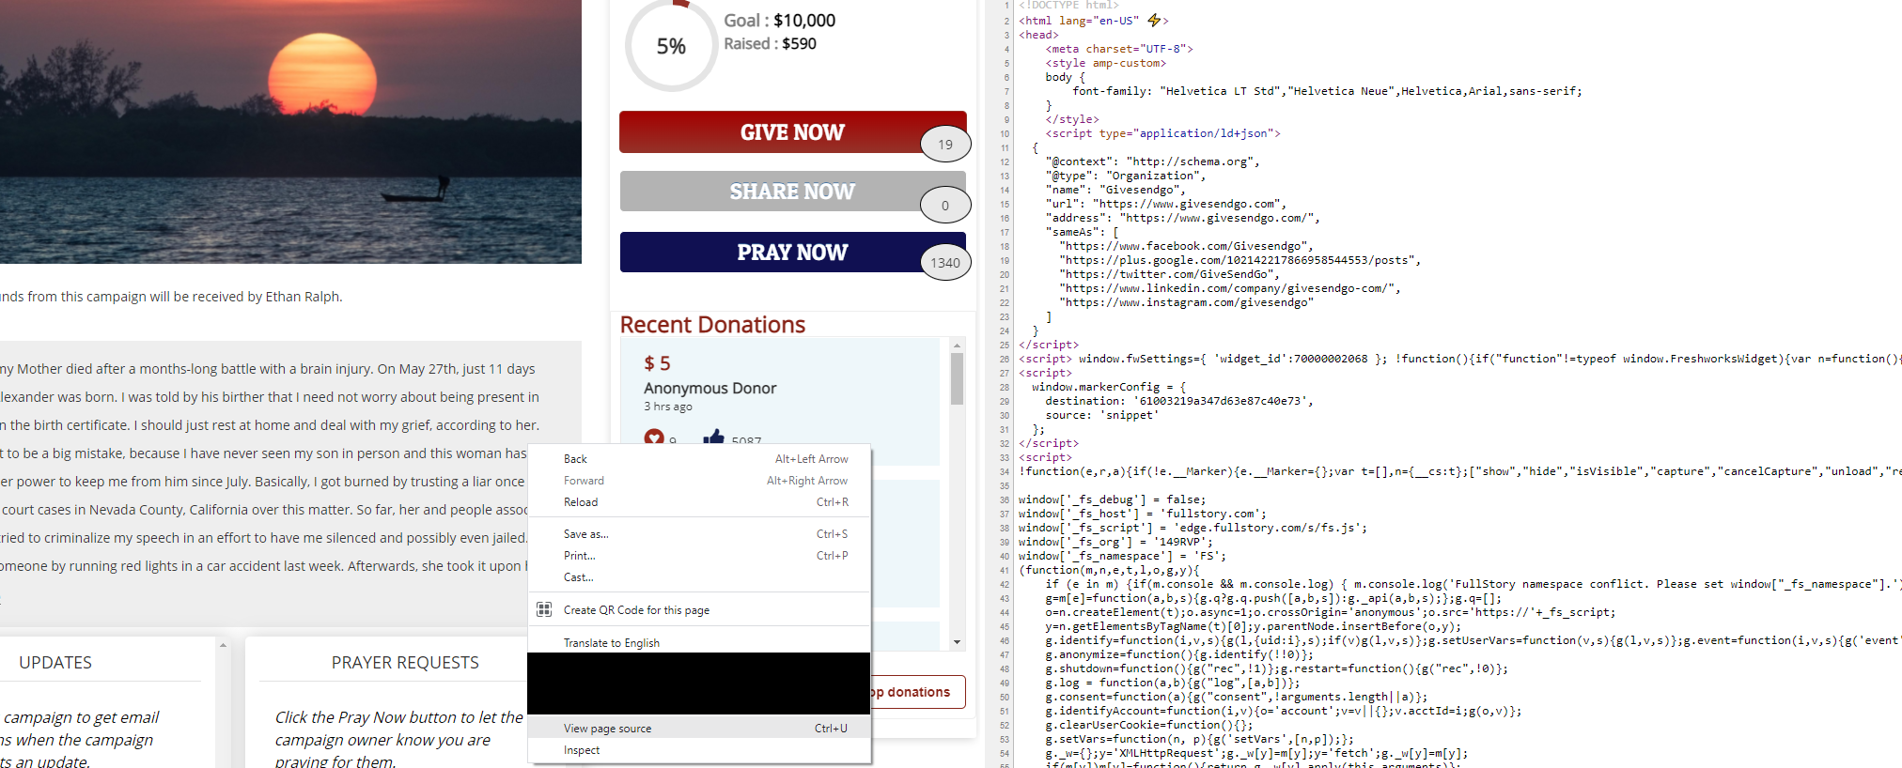1902x768 pixels.
Task: Choose Create QR Code for this page
Action: coord(699,610)
